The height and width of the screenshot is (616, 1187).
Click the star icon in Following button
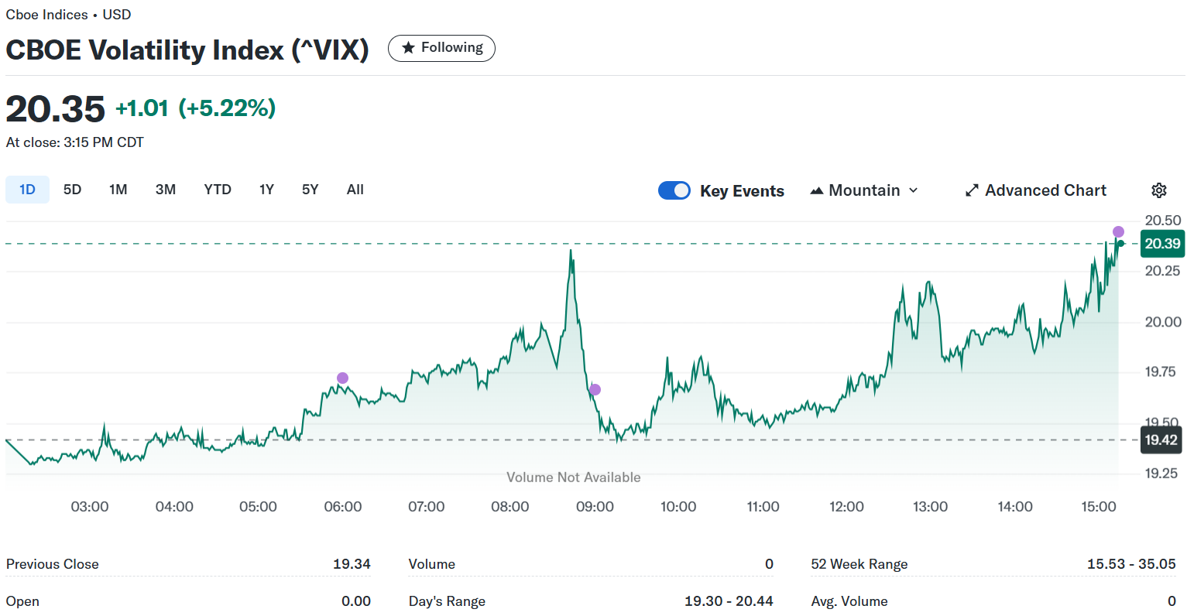click(408, 48)
